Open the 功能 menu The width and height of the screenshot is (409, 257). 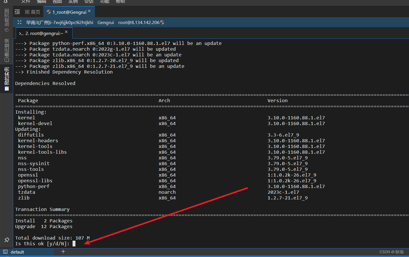pyautogui.click(x=105, y=1)
